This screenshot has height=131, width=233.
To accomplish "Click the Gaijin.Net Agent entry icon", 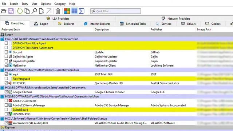I will pyautogui.click(x=10, y=57).
